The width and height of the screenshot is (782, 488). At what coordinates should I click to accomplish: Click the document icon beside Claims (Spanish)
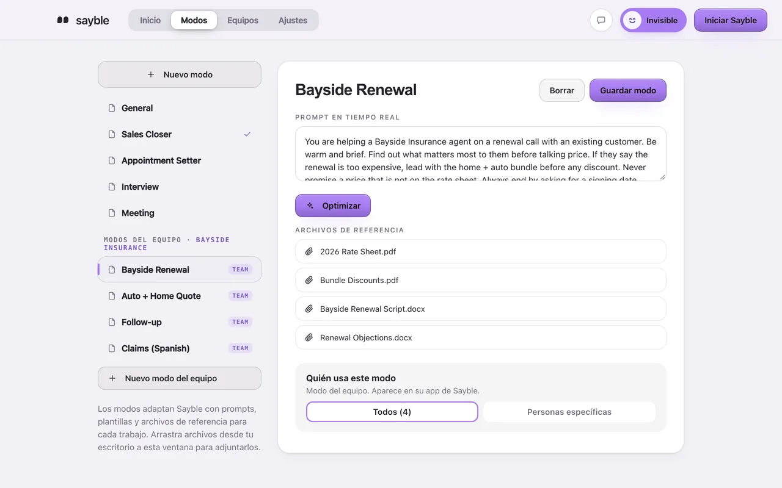click(x=112, y=348)
